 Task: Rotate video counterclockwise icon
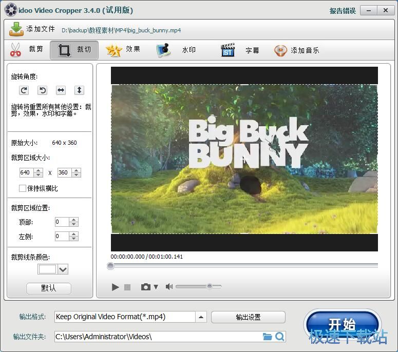click(x=43, y=90)
